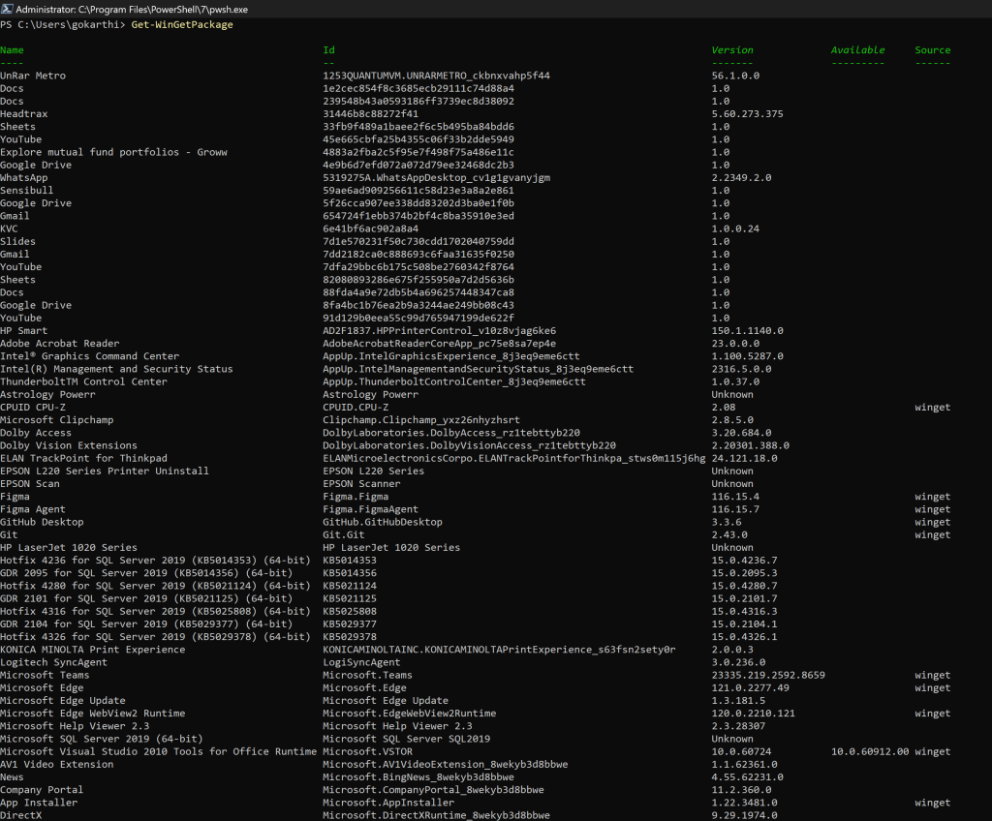Click the 'News' package name
Screen dimensions: 992x821
12,776
